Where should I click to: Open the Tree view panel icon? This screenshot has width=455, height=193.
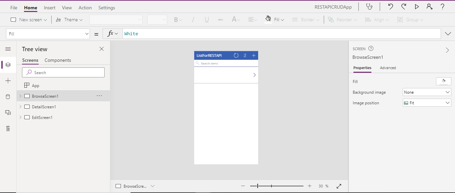pyautogui.click(x=8, y=65)
